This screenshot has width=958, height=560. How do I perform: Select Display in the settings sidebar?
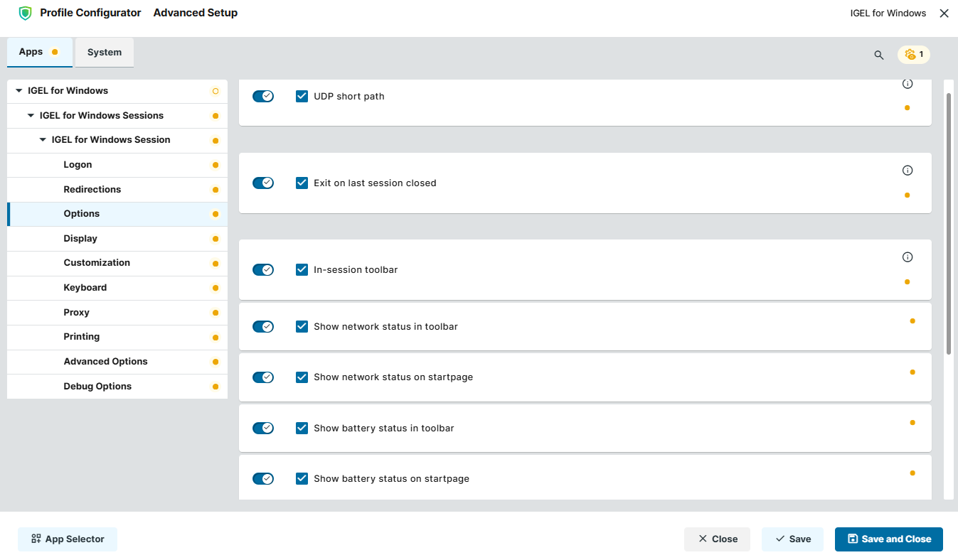point(80,238)
